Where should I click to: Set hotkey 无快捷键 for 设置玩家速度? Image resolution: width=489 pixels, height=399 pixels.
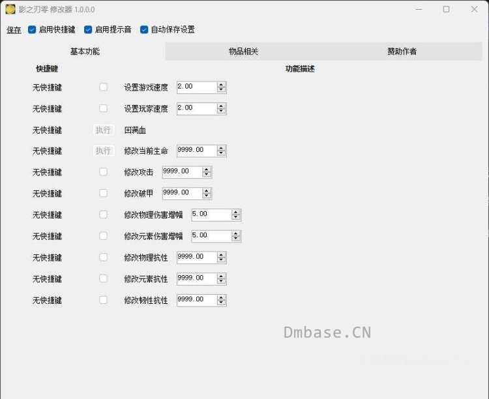(47, 109)
